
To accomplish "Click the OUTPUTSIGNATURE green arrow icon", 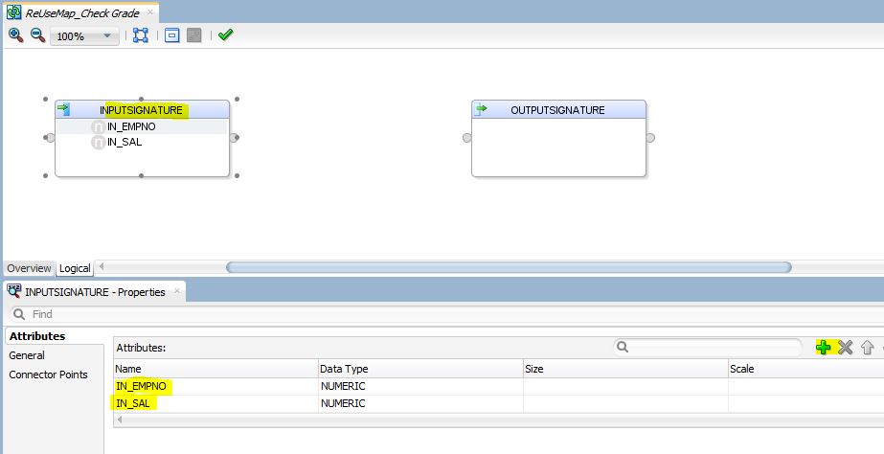I will (481, 109).
